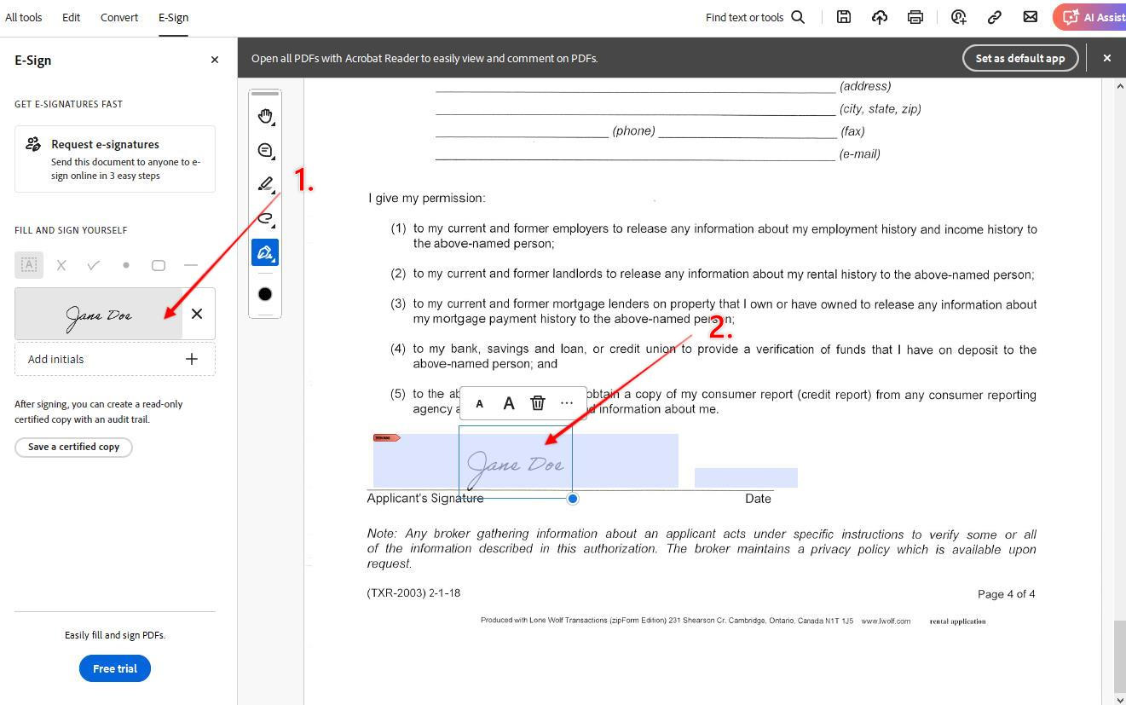Delete the placed signature with the trash icon
This screenshot has width=1126, height=705.
click(538, 403)
